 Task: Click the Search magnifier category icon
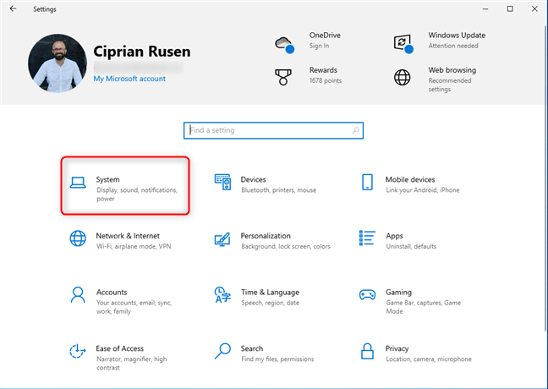click(x=222, y=351)
